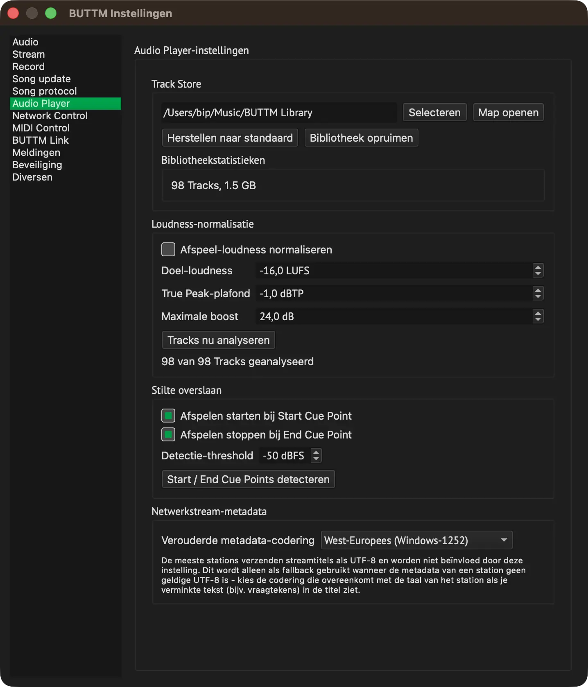Click Herstellen naar standaard
This screenshot has height=687, width=588.
point(230,138)
